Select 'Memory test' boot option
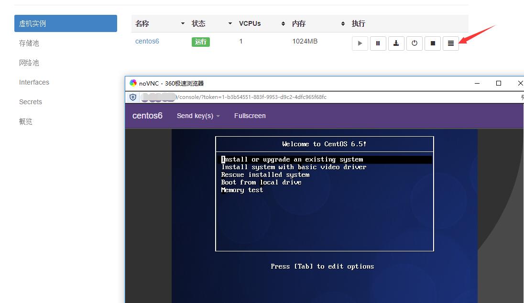This screenshot has width=524, height=303. [242, 190]
